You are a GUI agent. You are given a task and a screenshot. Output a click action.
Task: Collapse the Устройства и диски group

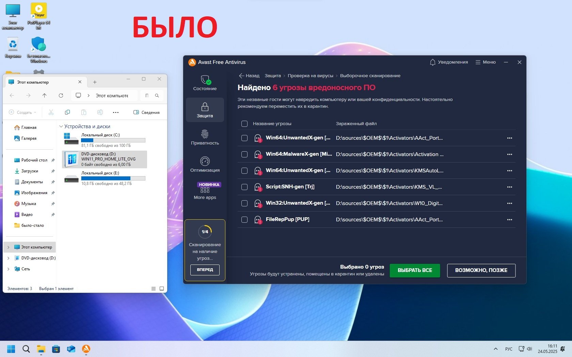coord(61,126)
